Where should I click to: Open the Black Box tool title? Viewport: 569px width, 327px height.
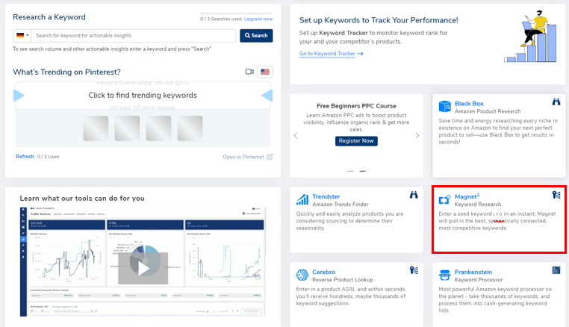469,104
